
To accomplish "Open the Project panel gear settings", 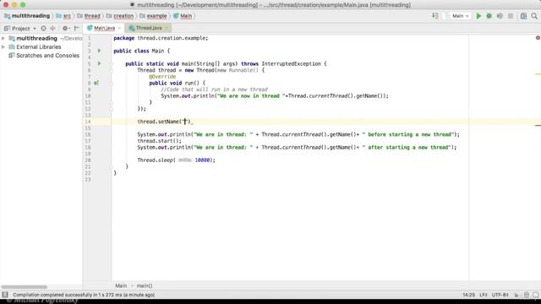I will [66, 28].
